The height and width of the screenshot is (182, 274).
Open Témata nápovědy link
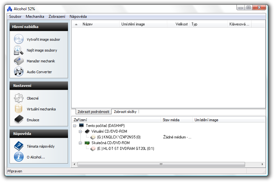point(41,146)
